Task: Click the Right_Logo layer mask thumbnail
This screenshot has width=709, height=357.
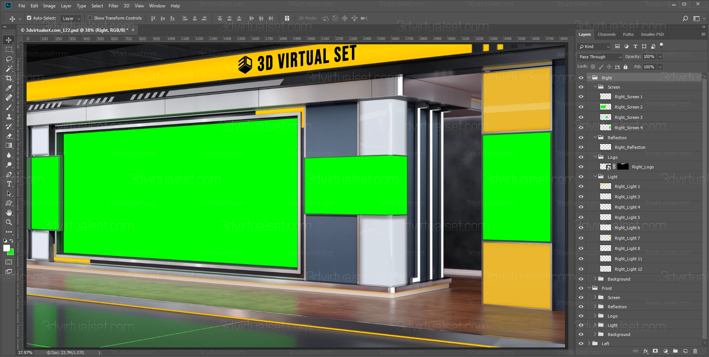Action: pyautogui.click(x=623, y=167)
